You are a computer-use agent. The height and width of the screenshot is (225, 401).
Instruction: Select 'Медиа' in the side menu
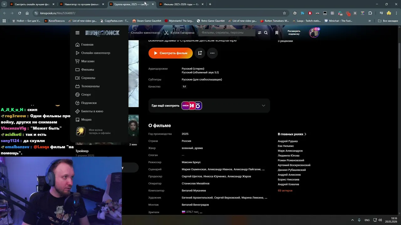83,120
